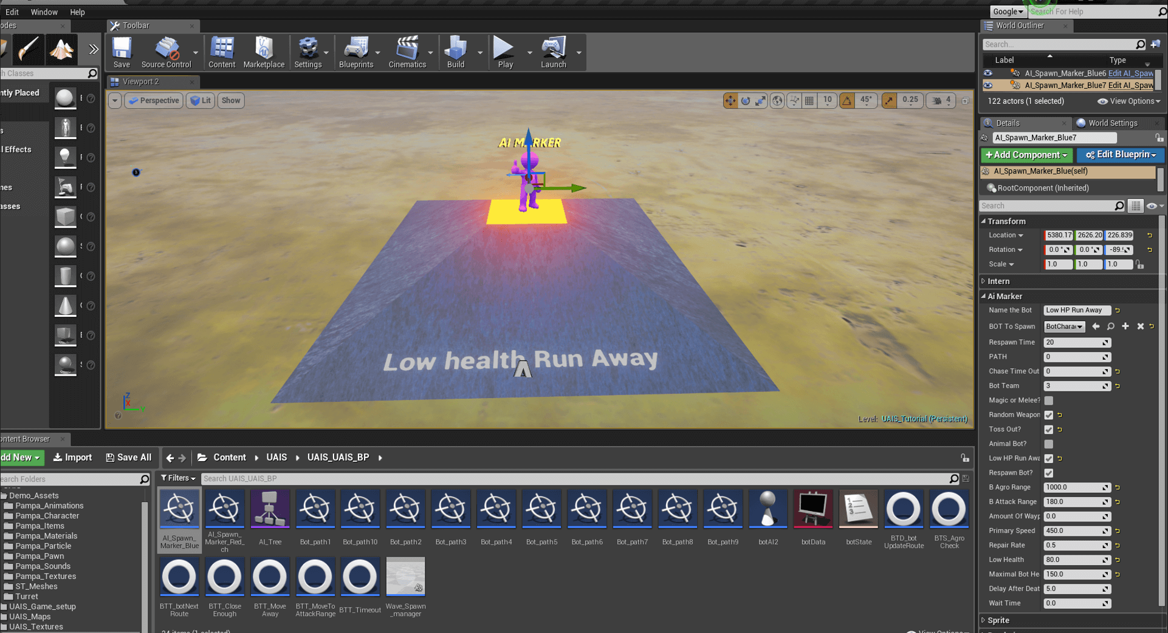Click camera speed icon in viewport
This screenshot has width=1168, height=633.
[937, 101]
